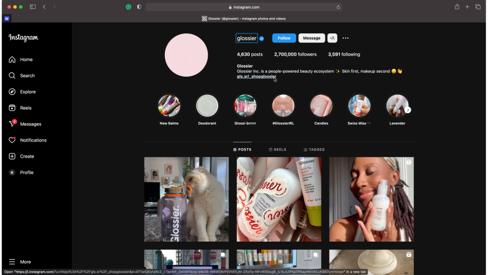Open the cat with Glossier bottle post
488x275 pixels.
pyautogui.click(x=186, y=199)
